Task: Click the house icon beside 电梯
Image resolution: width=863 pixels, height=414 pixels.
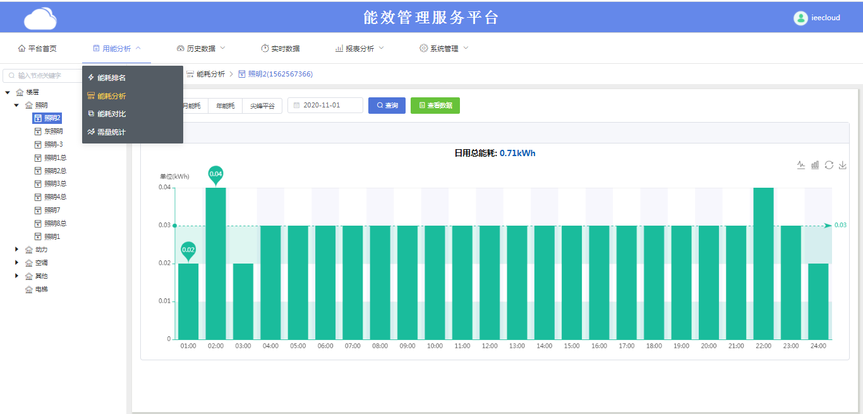Action: [x=28, y=289]
